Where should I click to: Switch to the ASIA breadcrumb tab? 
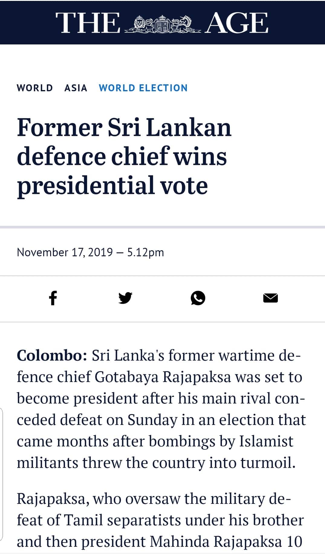click(x=76, y=88)
